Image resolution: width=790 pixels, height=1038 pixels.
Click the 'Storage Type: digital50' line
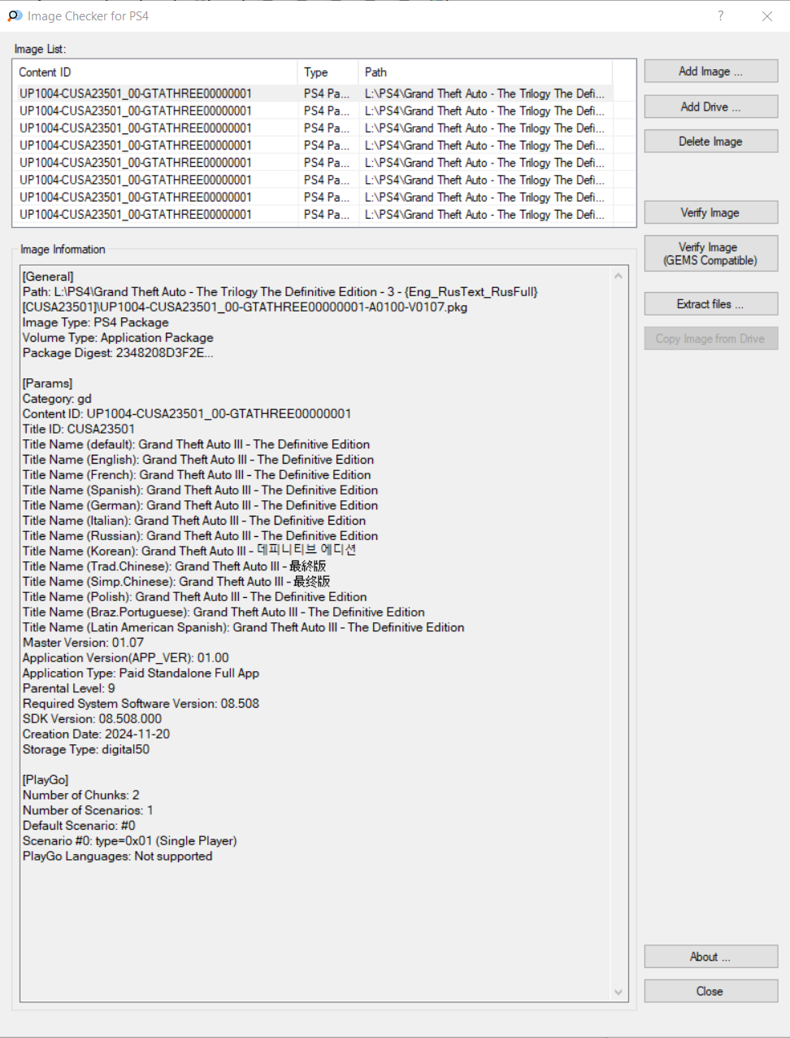(x=86, y=749)
